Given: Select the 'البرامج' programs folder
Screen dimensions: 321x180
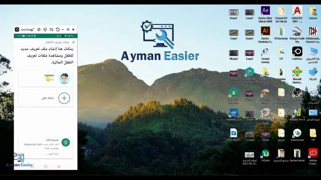Looking at the screenshot, I should click(281, 135).
